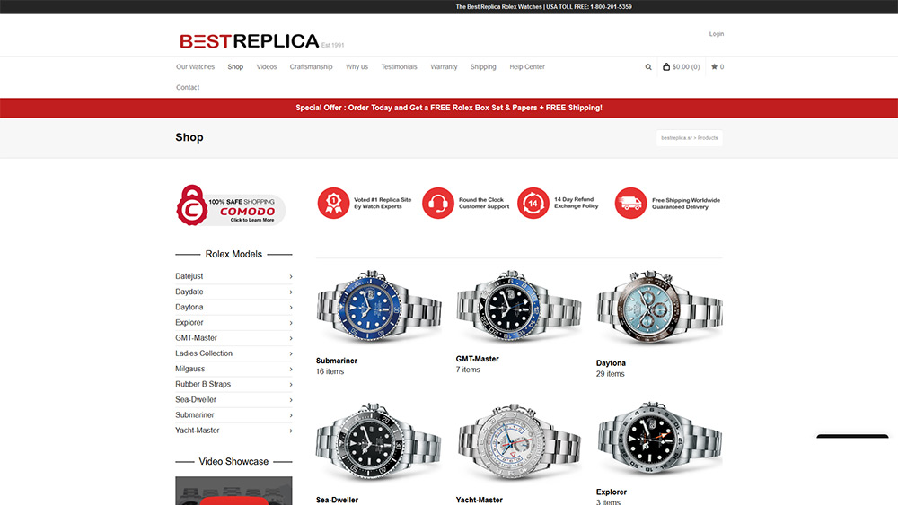Click the Voted #1 Replica Site ribbon icon

(333, 203)
